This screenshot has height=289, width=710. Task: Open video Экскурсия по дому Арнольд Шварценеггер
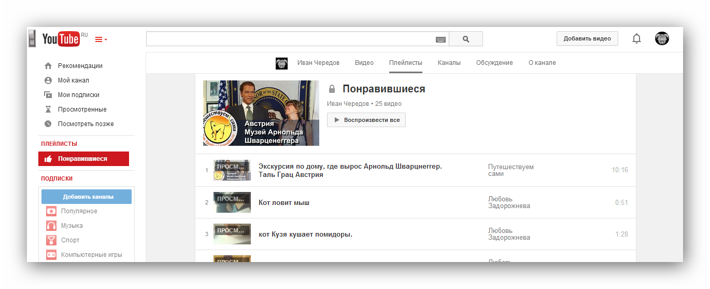coord(350,170)
